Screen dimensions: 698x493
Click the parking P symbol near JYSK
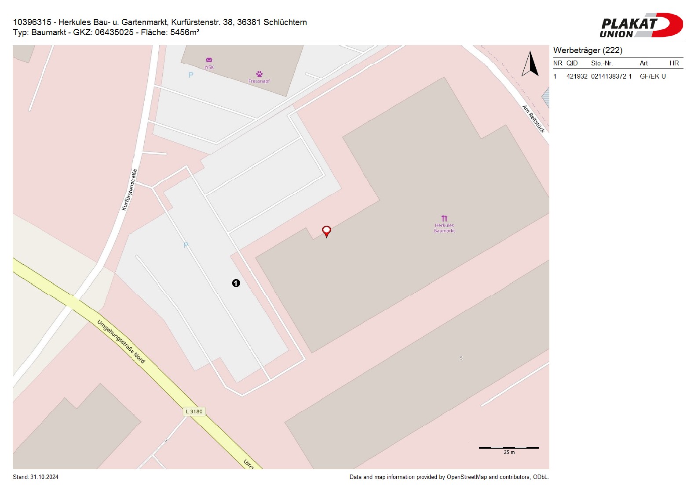pyautogui.click(x=191, y=75)
